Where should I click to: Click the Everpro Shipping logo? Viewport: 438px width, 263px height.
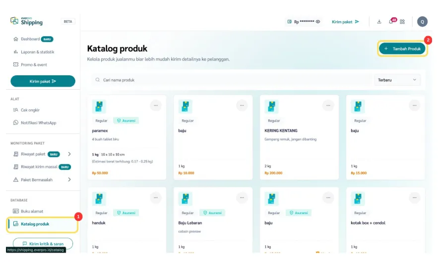point(27,21)
